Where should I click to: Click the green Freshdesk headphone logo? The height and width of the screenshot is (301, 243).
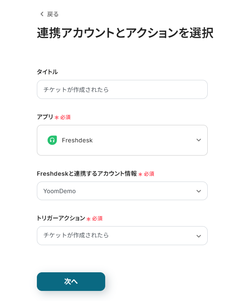coord(52,140)
